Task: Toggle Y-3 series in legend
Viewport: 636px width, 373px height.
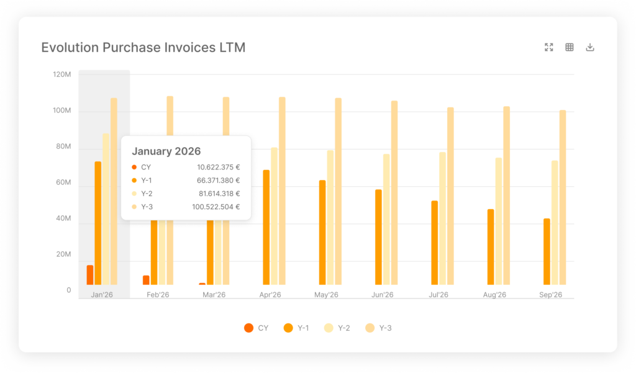Action: click(378, 328)
